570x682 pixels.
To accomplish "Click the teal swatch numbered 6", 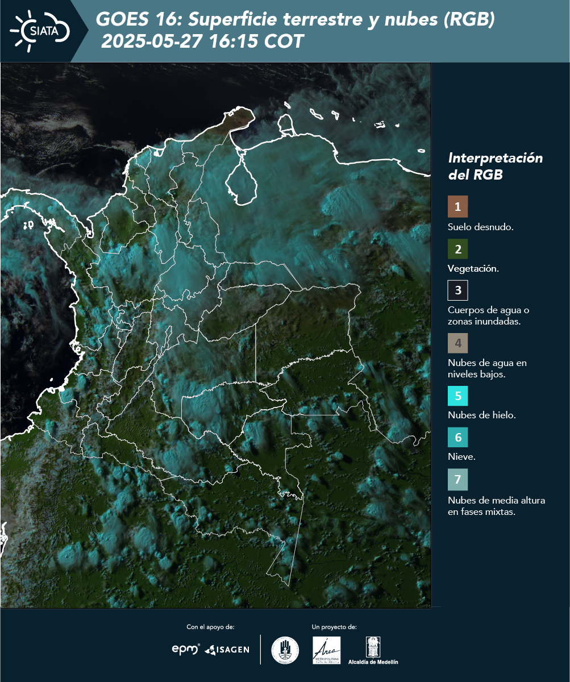I will tap(457, 438).
